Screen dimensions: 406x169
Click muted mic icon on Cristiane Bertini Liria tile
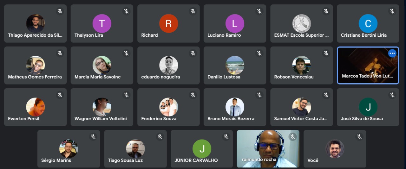pyautogui.click(x=392, y=11)
